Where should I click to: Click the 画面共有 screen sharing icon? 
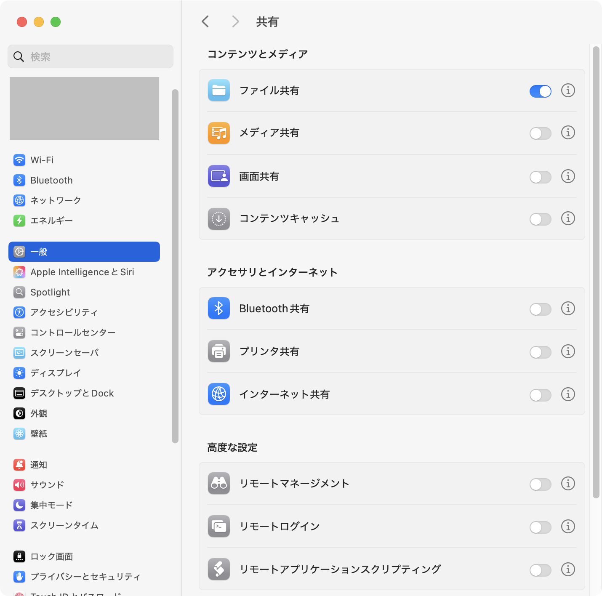[218, 176]
